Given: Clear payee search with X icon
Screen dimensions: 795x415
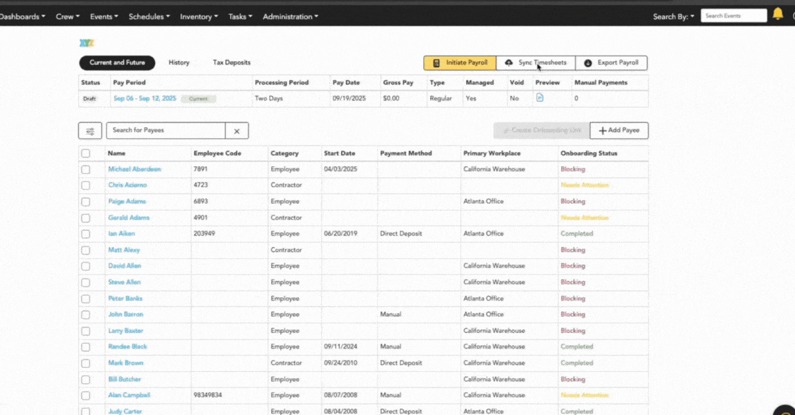Looking at the screenshot, I should coord(237,131).
